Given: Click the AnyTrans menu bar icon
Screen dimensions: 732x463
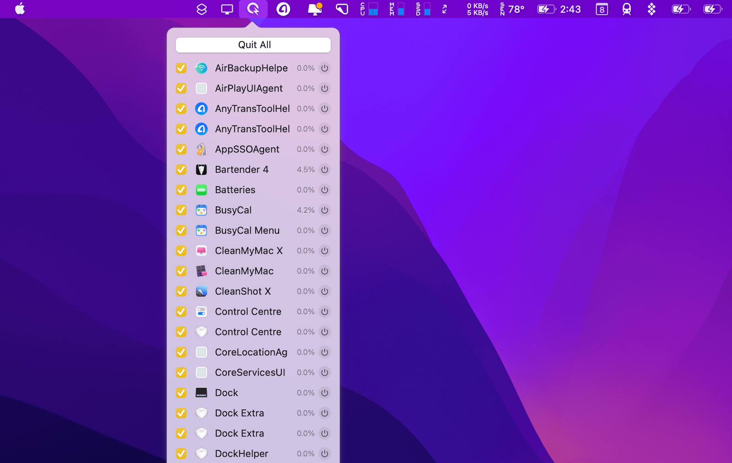Looking at the screenshot, I should tap(283, 9).
